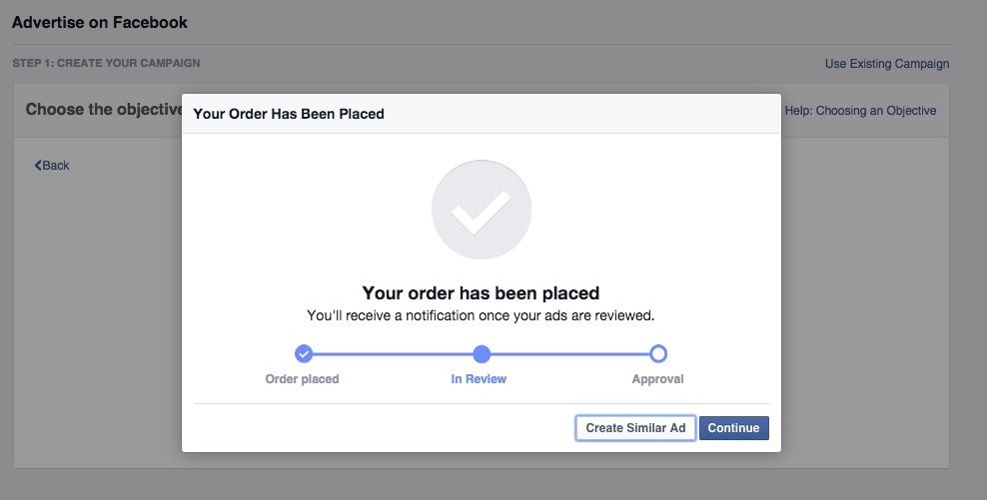The image size is (987, 500).
Task: Click the Approval step label
Action: [x=657, y=379]
